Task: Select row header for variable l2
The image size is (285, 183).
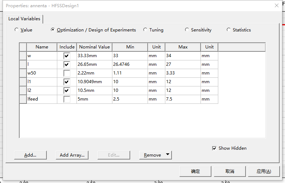Action: coord(23,90)
